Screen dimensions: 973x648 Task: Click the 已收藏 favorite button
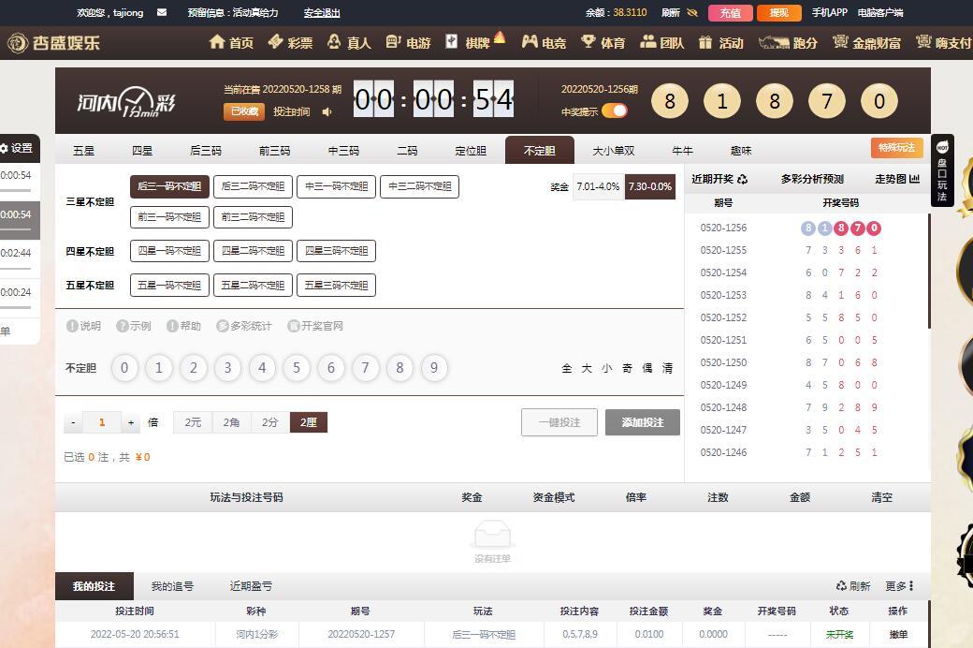pyautogui.click(x=244, y=111)
